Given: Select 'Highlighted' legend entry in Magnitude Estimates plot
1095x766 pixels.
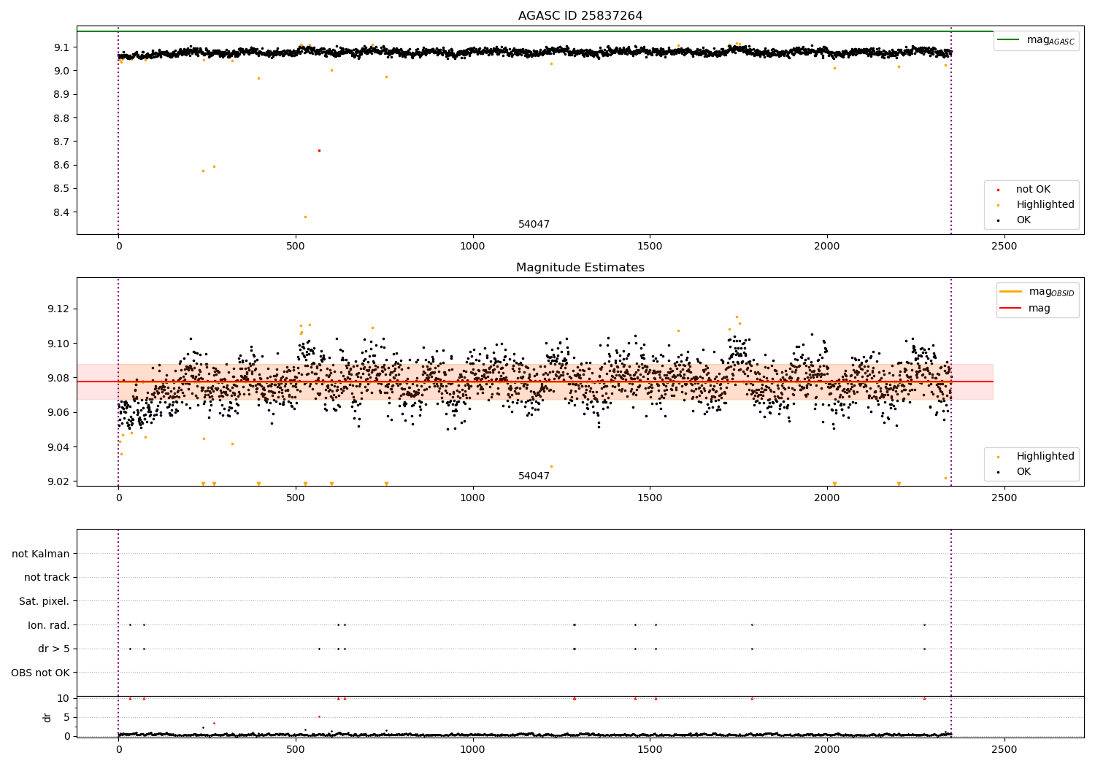Looking at the screenshot, I should click(x=1045, y=457).
